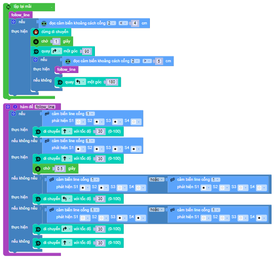Click pause icon on 'chờ 1 giây' block
274x259 pixels.
(36, 42)
